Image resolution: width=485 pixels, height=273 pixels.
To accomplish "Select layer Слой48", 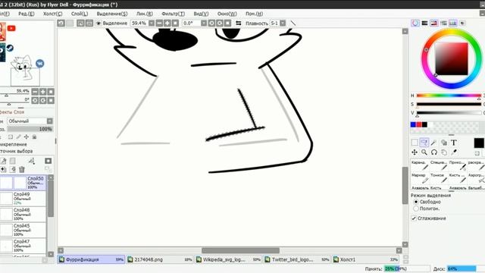I will point(23,214).
